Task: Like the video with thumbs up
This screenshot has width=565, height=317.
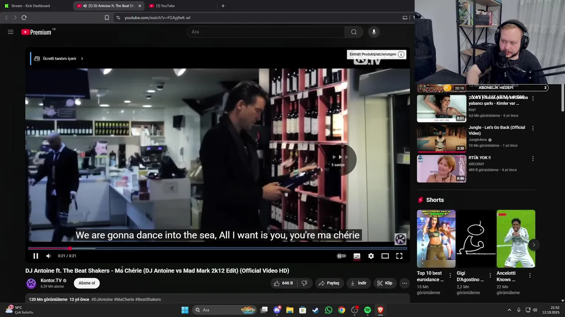Action: pyautogui.click(x=283, y=283)
